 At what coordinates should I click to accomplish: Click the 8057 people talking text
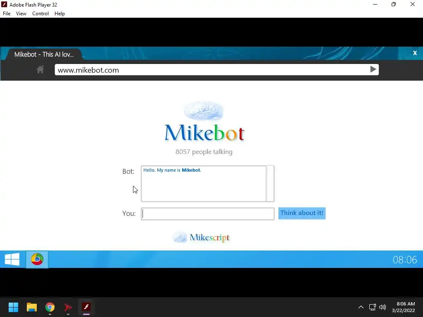(x=204, y=152)
